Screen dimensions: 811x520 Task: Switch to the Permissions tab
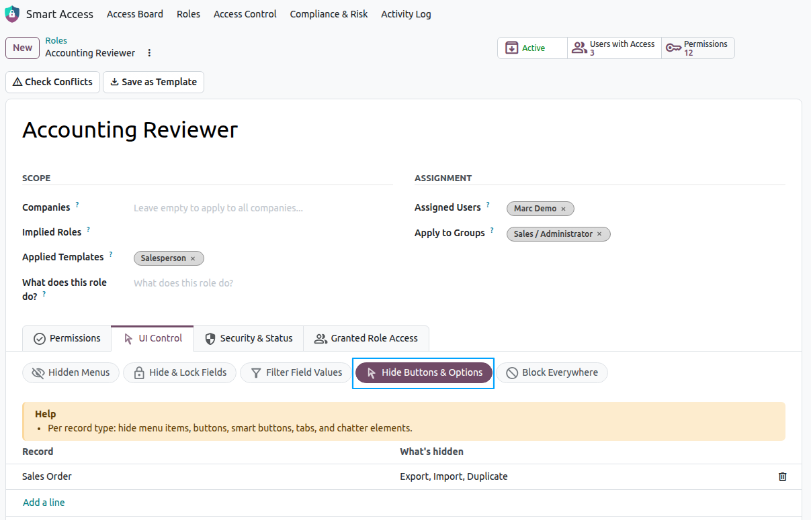tap(67, 338)
